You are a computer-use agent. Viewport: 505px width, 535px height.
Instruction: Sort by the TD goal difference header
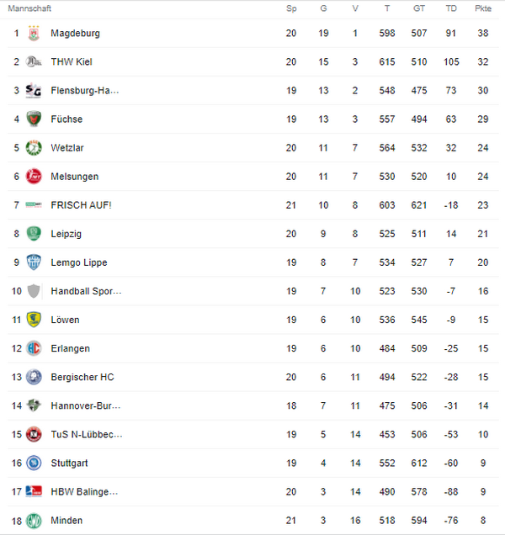451,8
